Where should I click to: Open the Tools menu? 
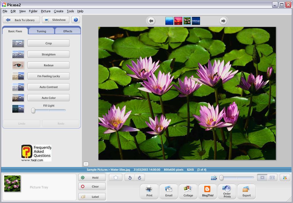pos(70,11)
